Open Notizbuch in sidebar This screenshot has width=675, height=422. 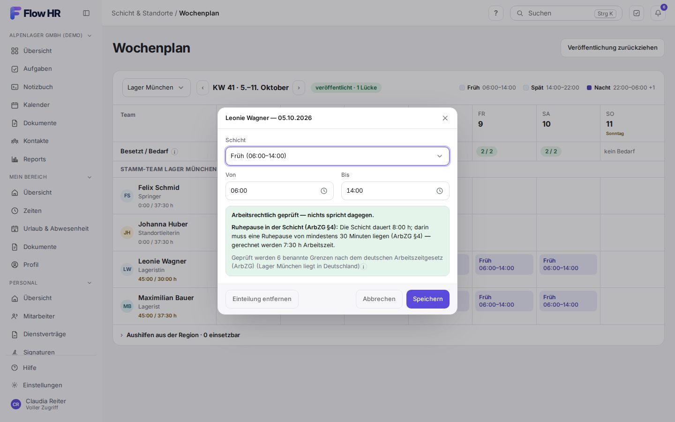coord(51,87)
